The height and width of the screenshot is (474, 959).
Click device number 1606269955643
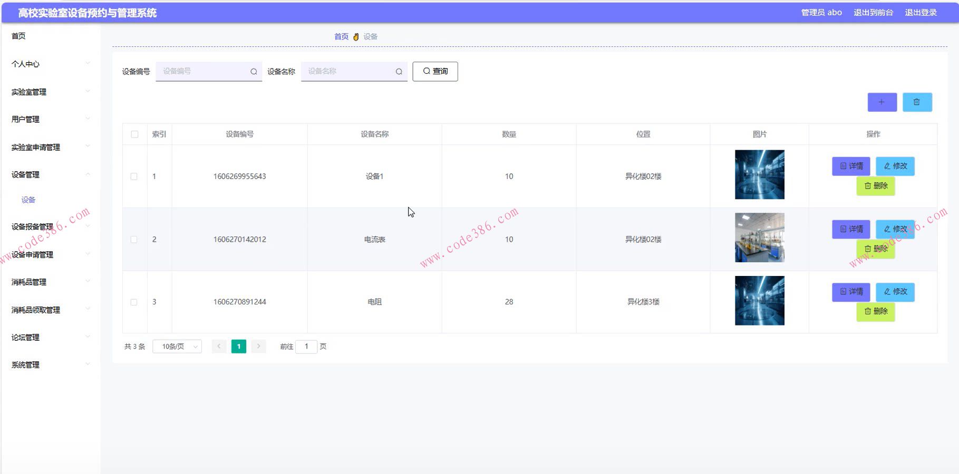[x=240, y=176]
